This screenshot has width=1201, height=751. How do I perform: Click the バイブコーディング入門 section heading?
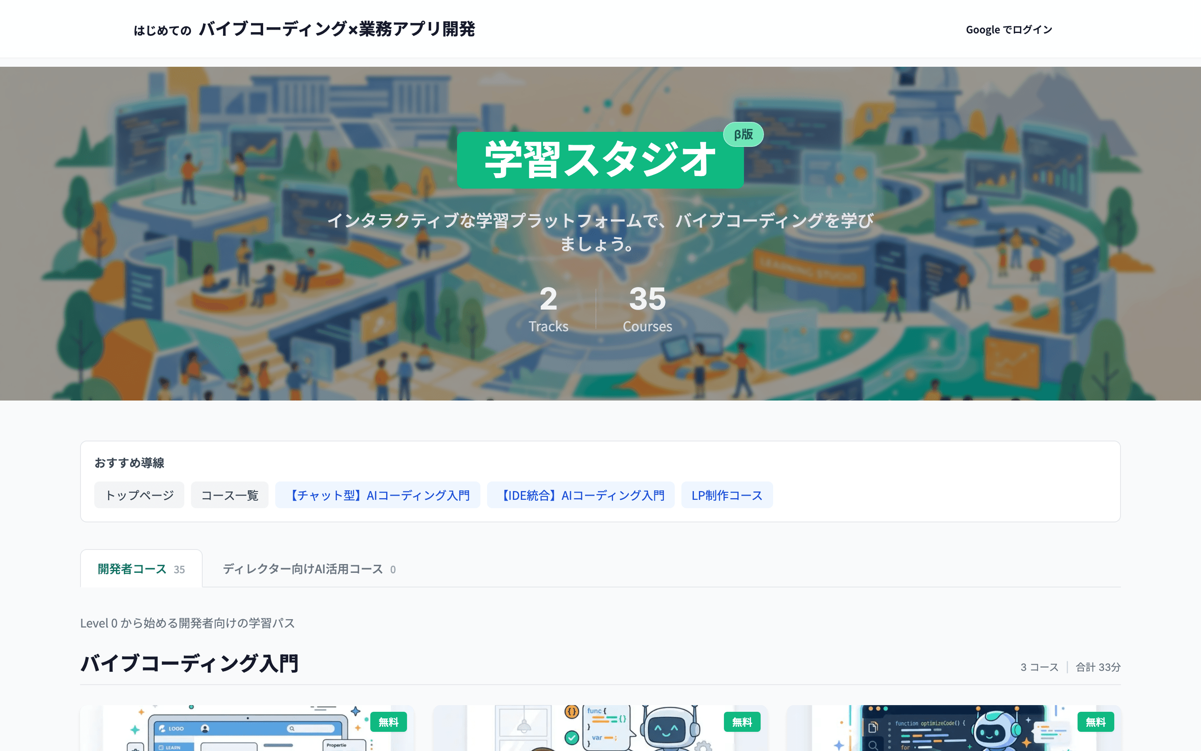pyautogui.click(x=190, y=663)
